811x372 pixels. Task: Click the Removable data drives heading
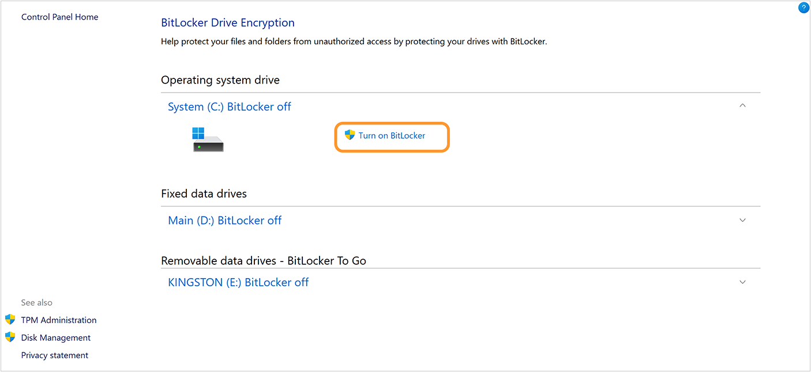[263, 260]
